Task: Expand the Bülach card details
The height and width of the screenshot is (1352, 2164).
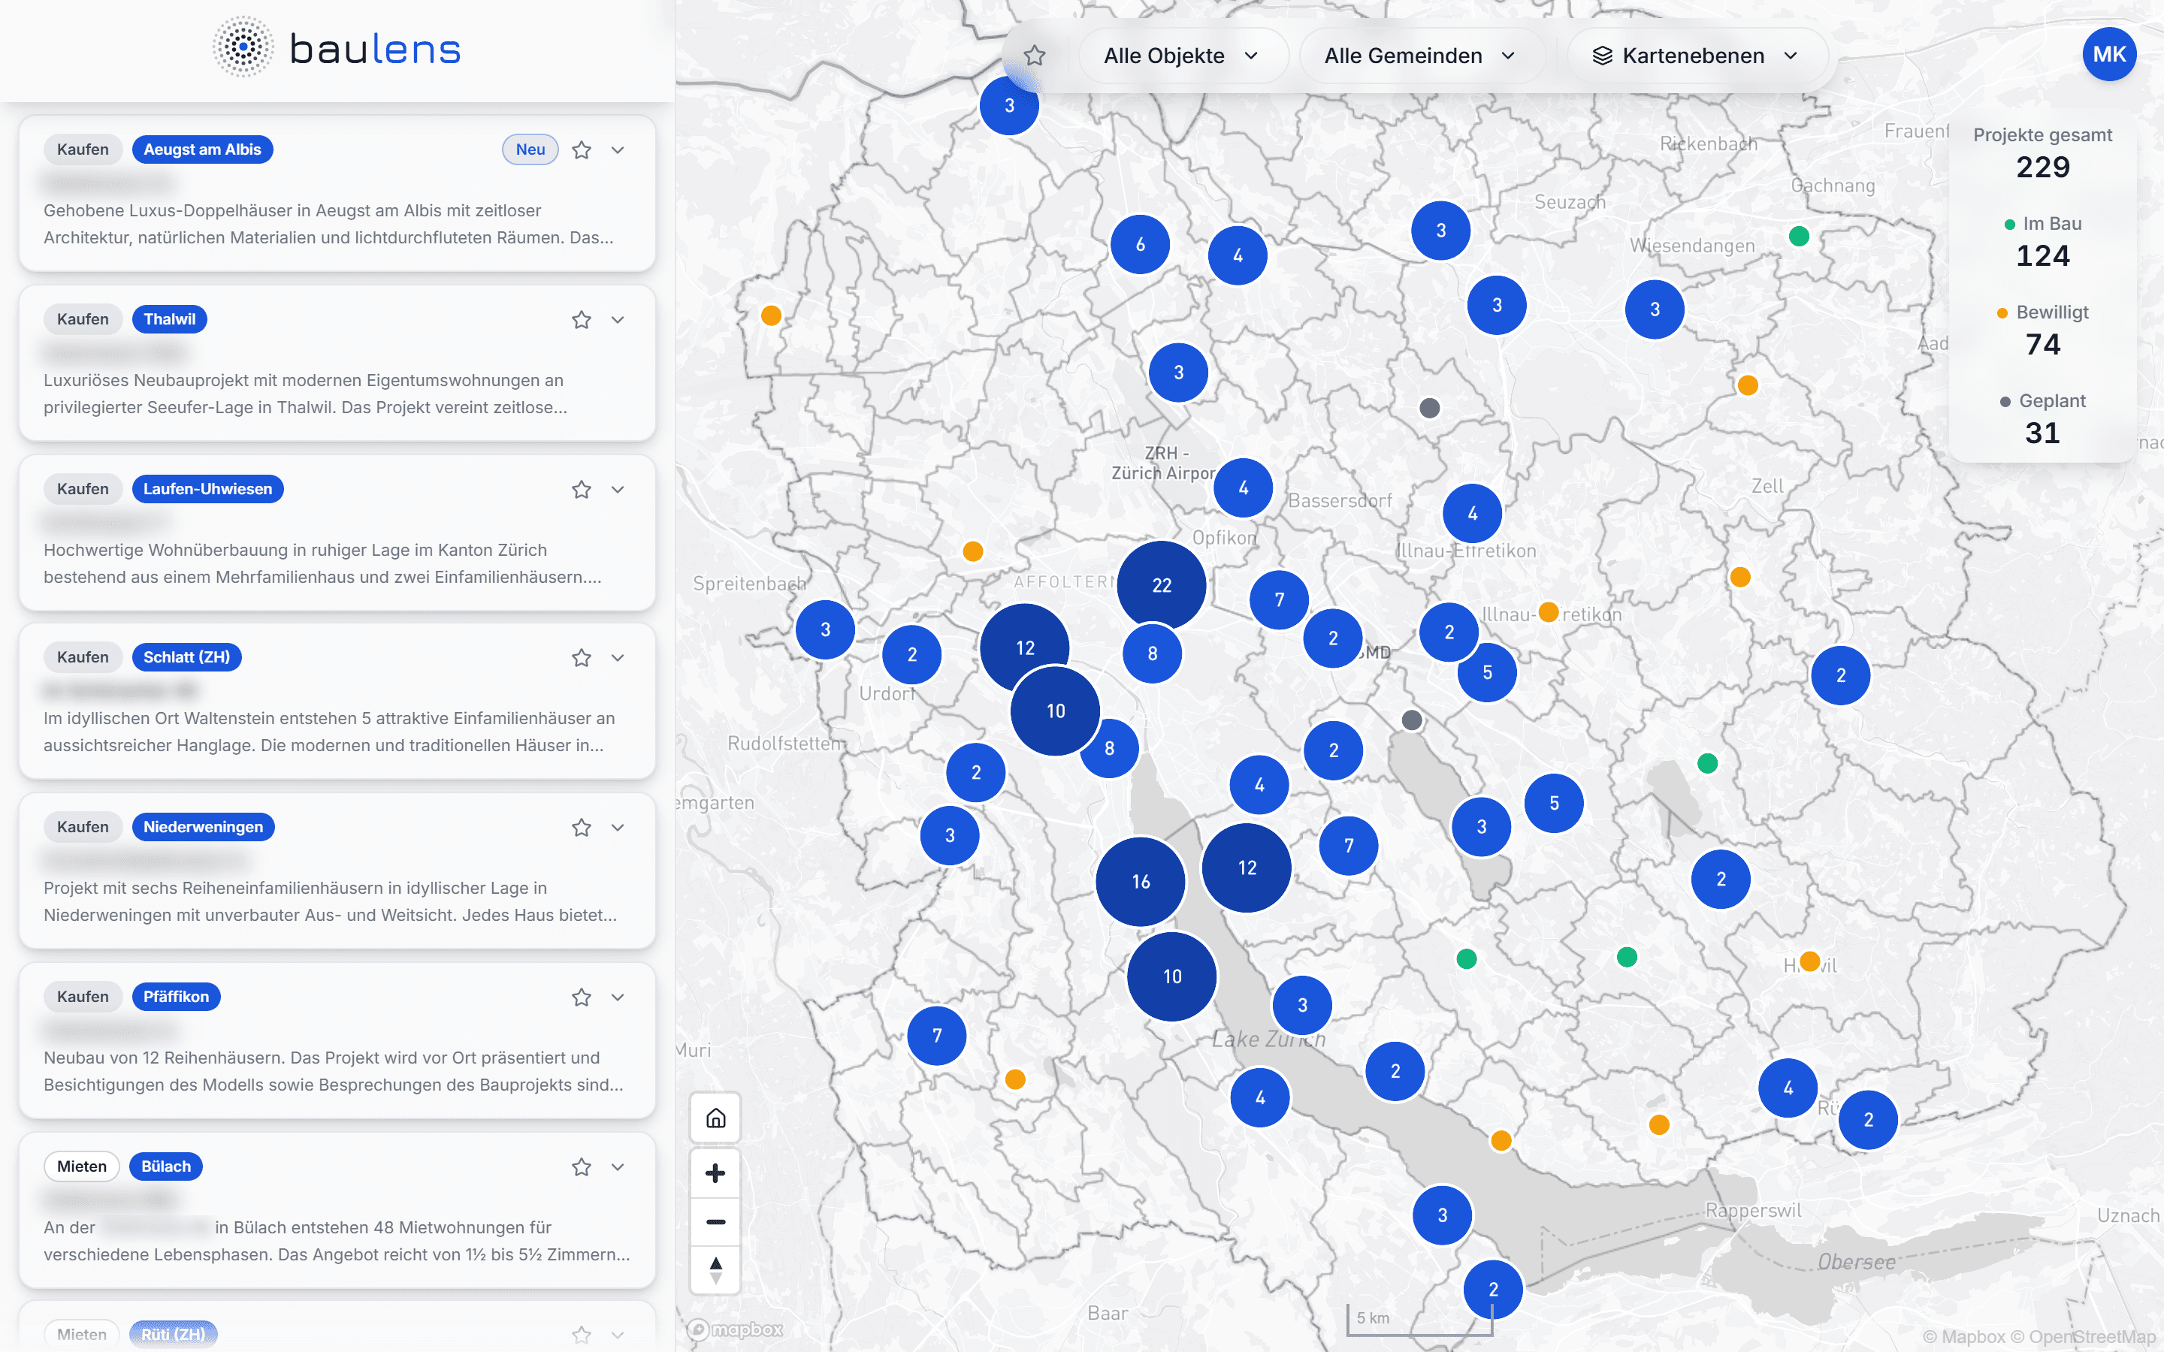Action: tap(618, 1167)
